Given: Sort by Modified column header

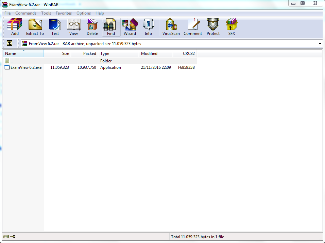Looking at the screenshot, I should (156, 53).
